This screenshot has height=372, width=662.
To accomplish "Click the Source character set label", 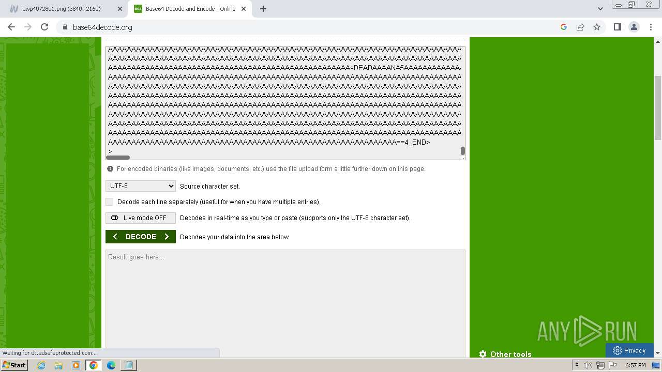I will click(210, 187).
